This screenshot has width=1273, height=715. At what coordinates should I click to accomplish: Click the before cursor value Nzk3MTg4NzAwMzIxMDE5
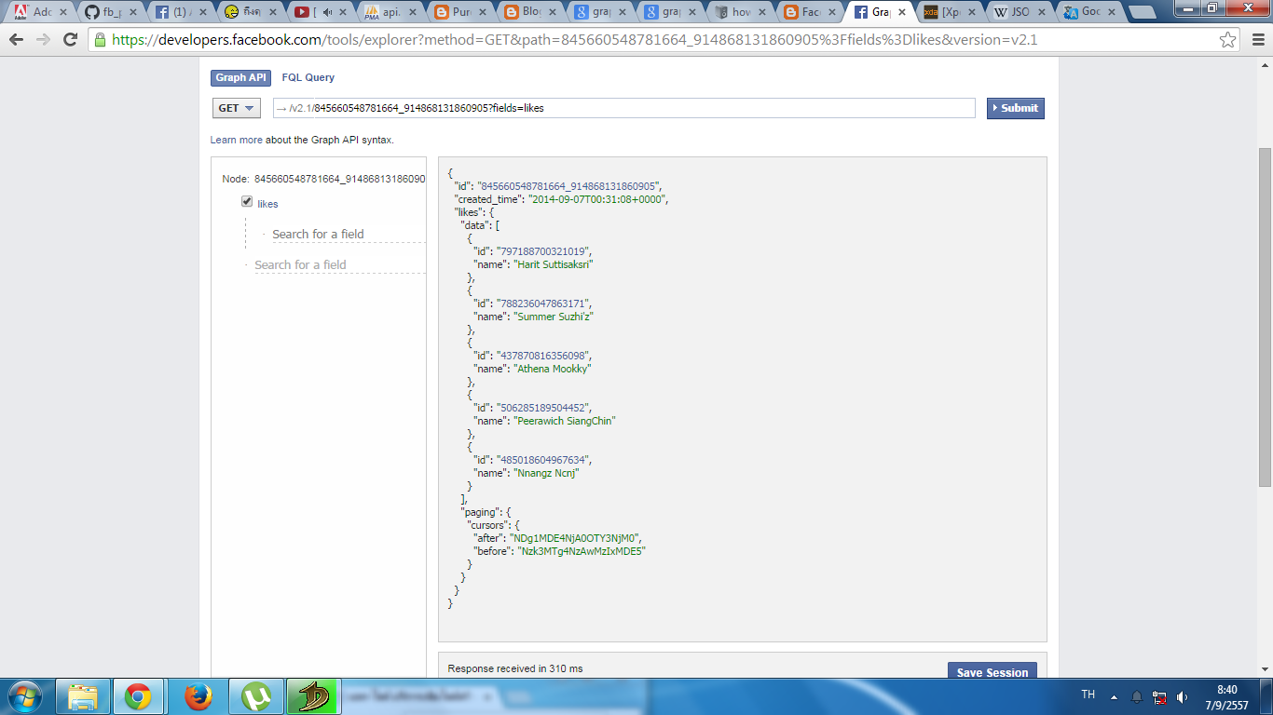click(582, 551)
